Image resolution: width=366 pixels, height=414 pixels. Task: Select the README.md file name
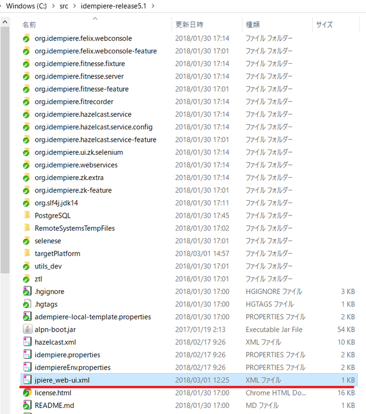[x=54, y=406]
